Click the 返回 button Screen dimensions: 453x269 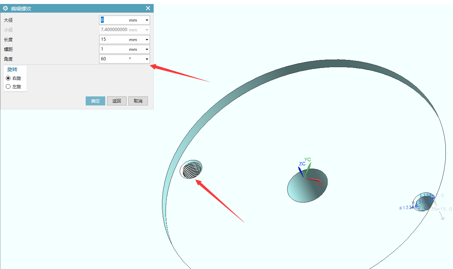[x=117, y=101]
